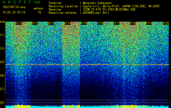Click the 0720 time marker
Viewport: 171px width, 108px height.
click(x=166, y=23)
